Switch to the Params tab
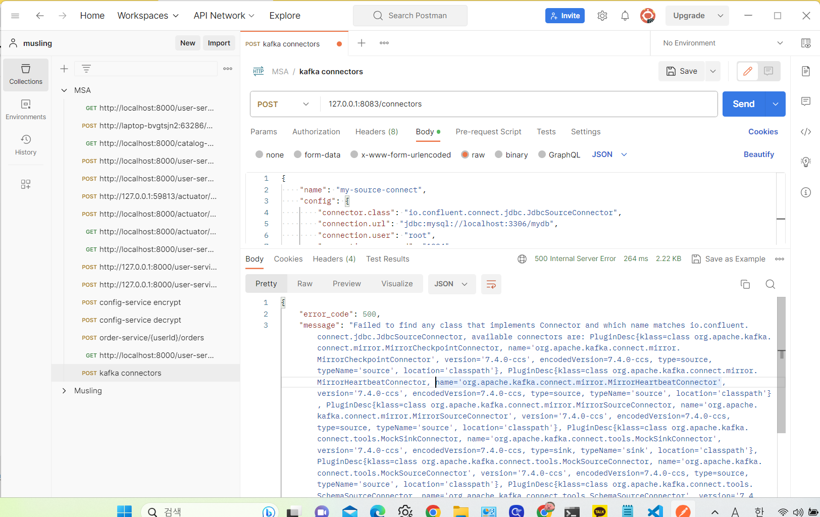 pos(264,132)
